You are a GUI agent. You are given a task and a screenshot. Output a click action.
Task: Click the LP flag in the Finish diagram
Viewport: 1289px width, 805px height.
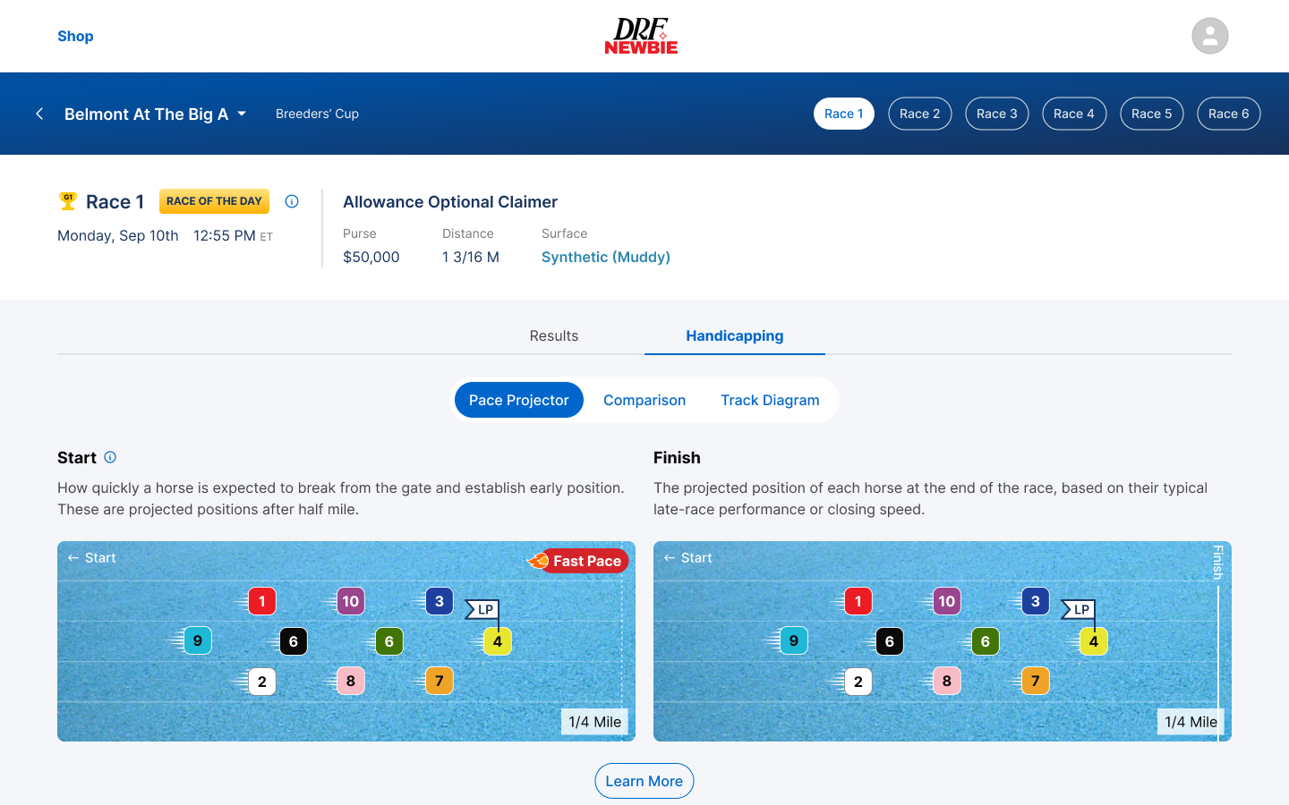(x=1079, y=610)
